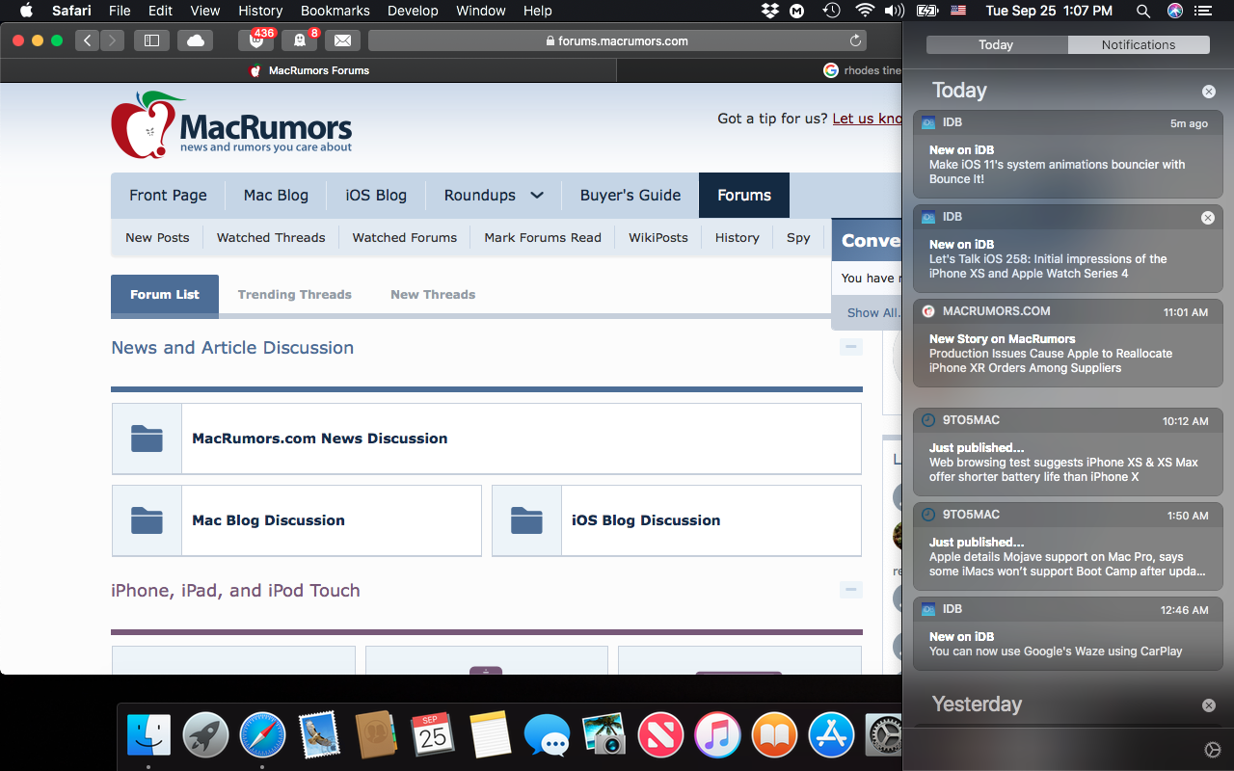The image size is (1234, 771).
Task: Click the Safari compass icon in Dock
Action: click(262, 737)
